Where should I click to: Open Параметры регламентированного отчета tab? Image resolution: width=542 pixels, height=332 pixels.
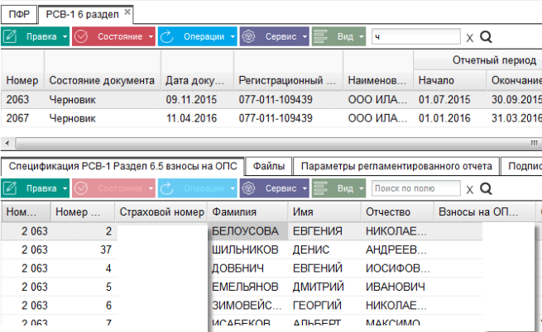[x=396, y=166]
